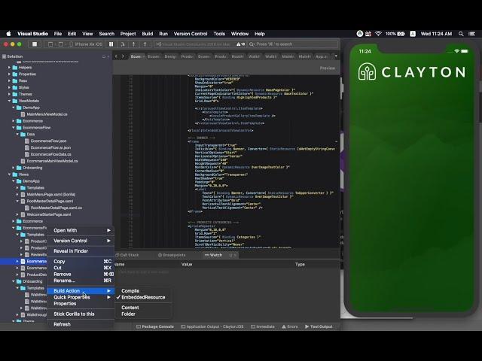Select RootMasterDetailPage.xaml.cs in the tree
The width and height of the screenshot is (482, 361).
click(56, 208)
